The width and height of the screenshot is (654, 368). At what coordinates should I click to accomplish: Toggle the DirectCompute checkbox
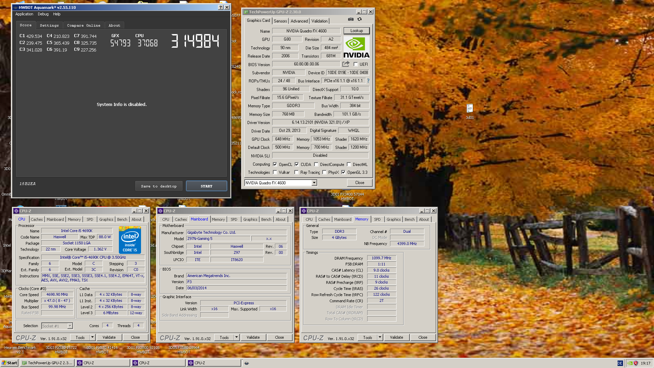(x=316, y=165)
